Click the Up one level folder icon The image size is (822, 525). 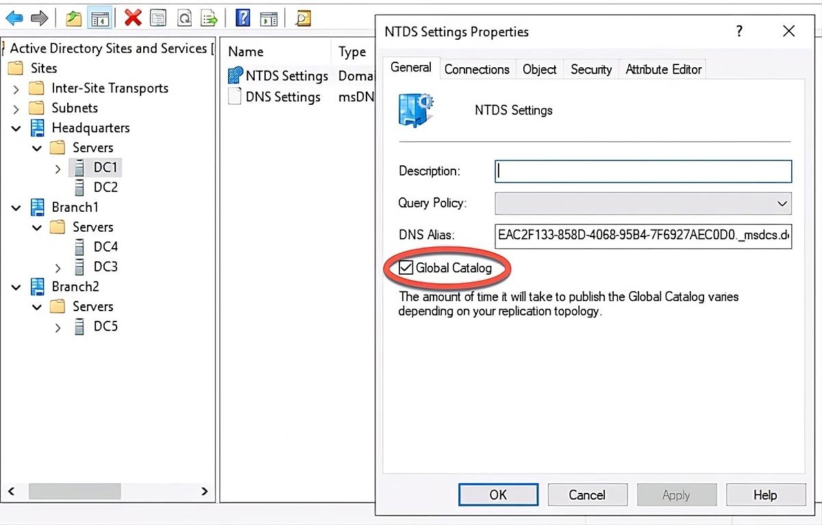pyautogui.click(x=73, y=17)
